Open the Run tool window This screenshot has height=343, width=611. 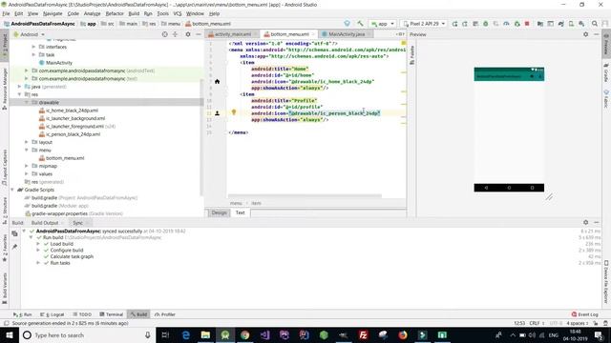pyautogui.click(x=23, y=314)
